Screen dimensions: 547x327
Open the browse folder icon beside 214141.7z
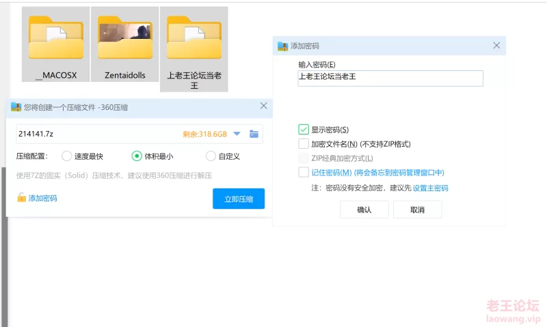254,134
